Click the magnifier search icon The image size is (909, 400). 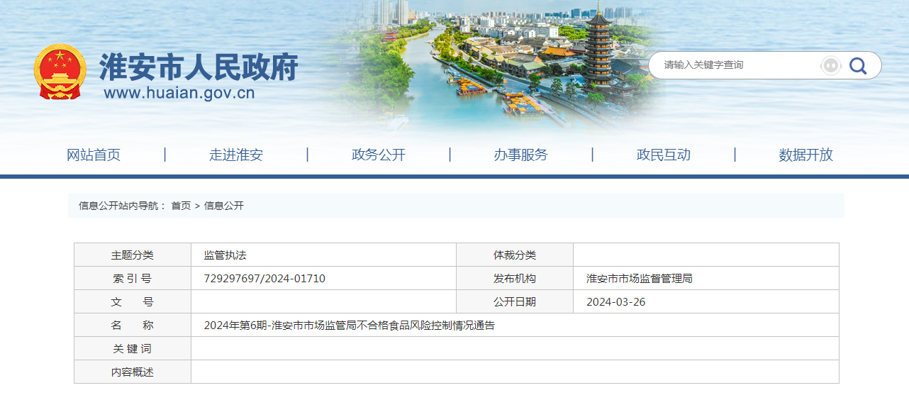pos(858,65)
